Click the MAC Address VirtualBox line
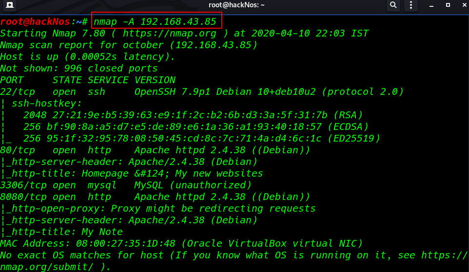469x272 pixels. tap(181, 243)
